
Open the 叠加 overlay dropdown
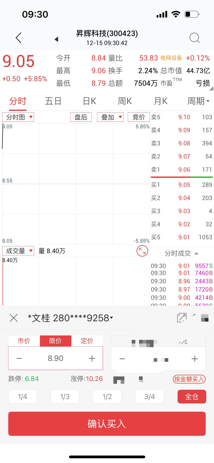coord(110,117)
